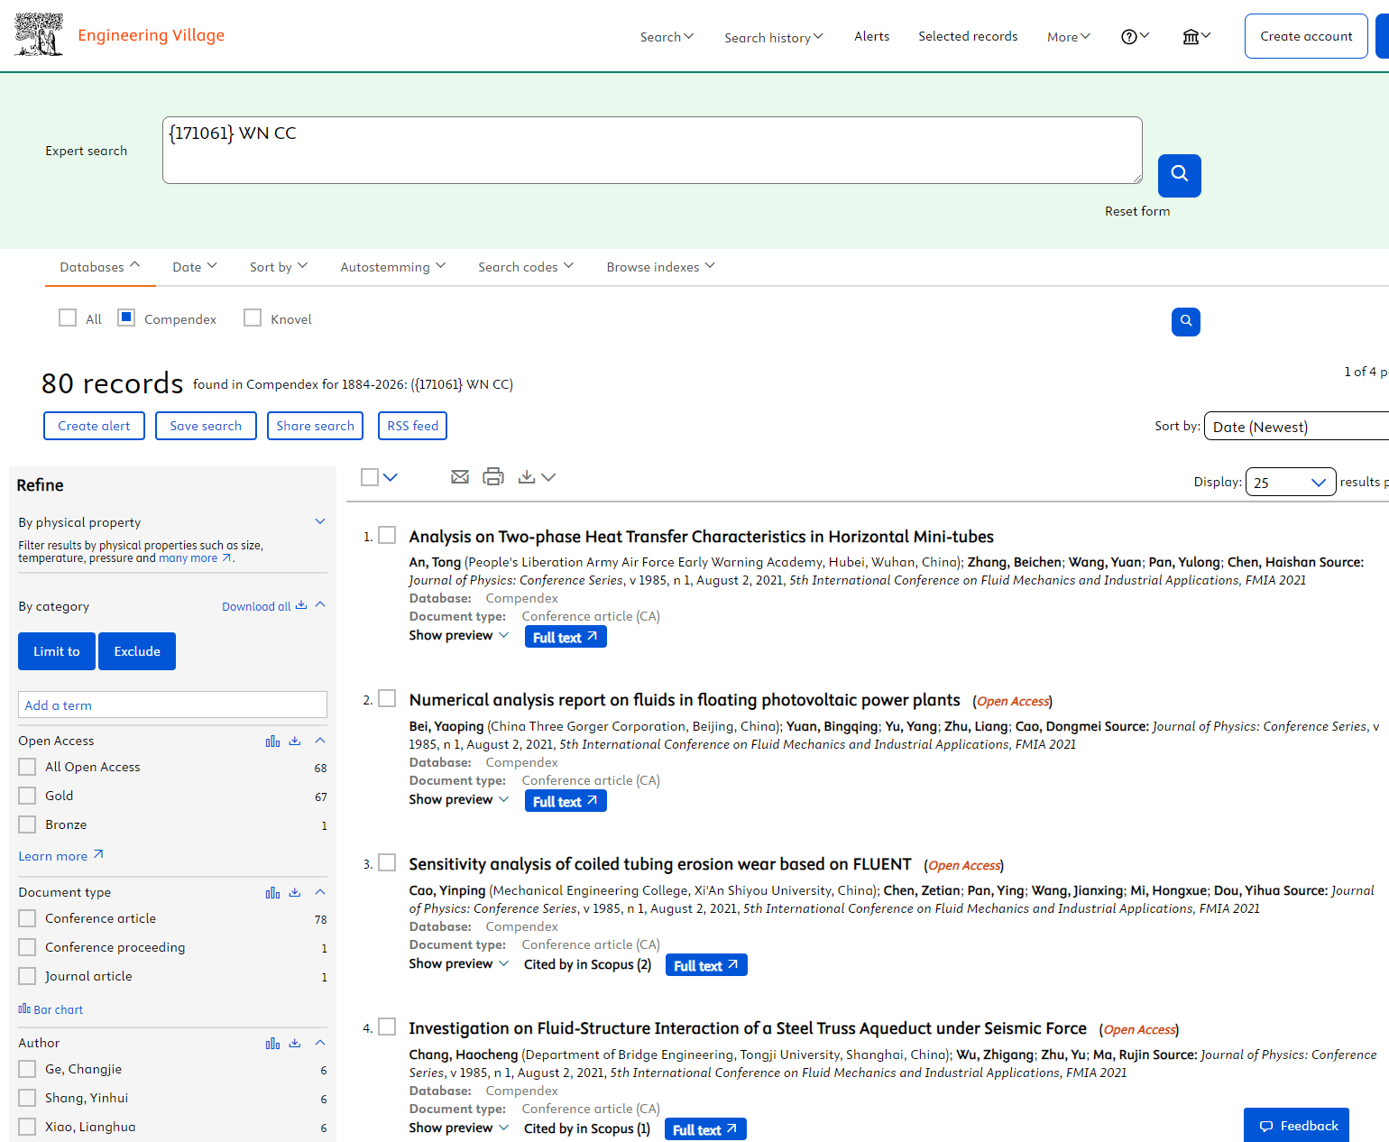Open the RSS feed button
Screen dimensions: 1389x1142
[412, 426]
